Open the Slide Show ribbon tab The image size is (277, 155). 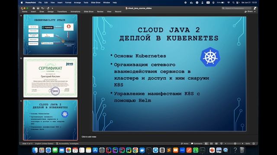pos(89,12)
